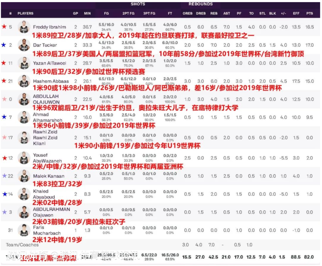This screenshot has width=322, height=266.
Task: Open the Malek Kanaan player name link
Action: click(49, 176)
